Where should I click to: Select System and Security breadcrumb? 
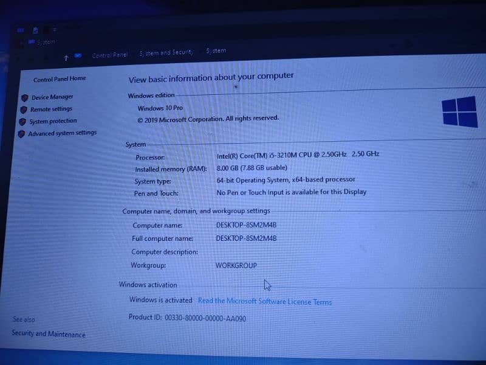[x=166, y=53]
